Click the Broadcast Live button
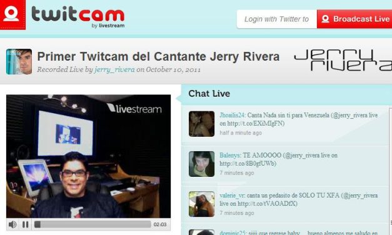The image size is (392, 235). 354,19
